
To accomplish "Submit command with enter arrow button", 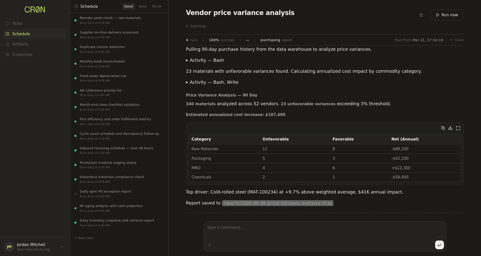I will click(x=439, y=245).
